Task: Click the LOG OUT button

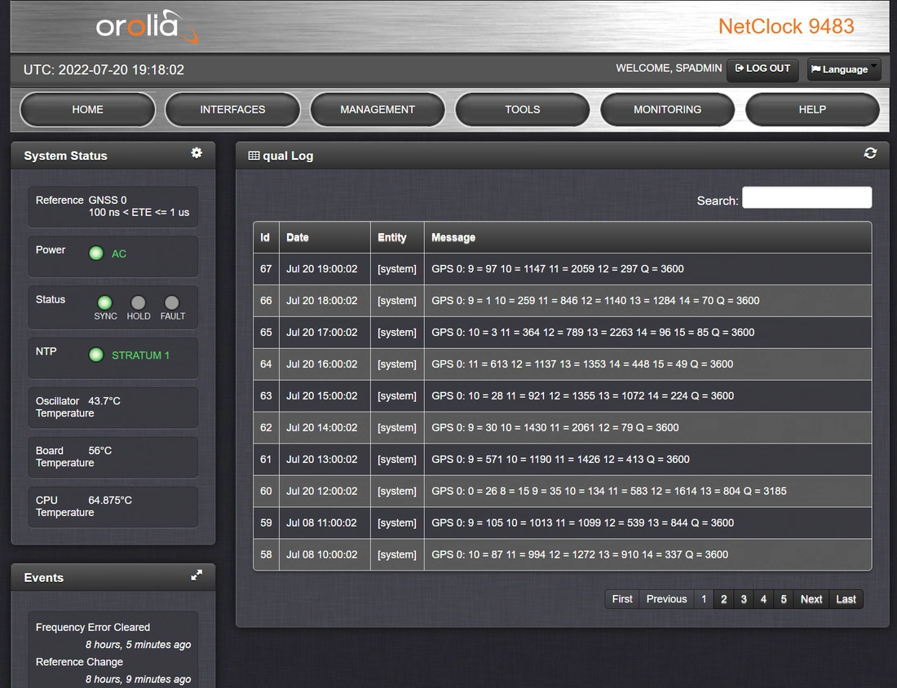Action: [762, 69]
